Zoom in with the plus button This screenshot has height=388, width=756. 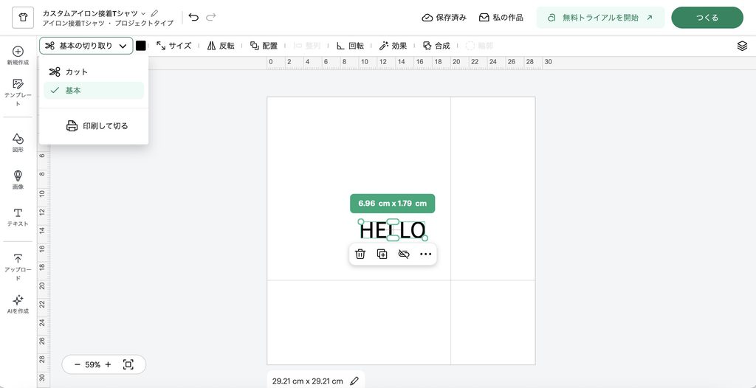[x=108, y=365]
